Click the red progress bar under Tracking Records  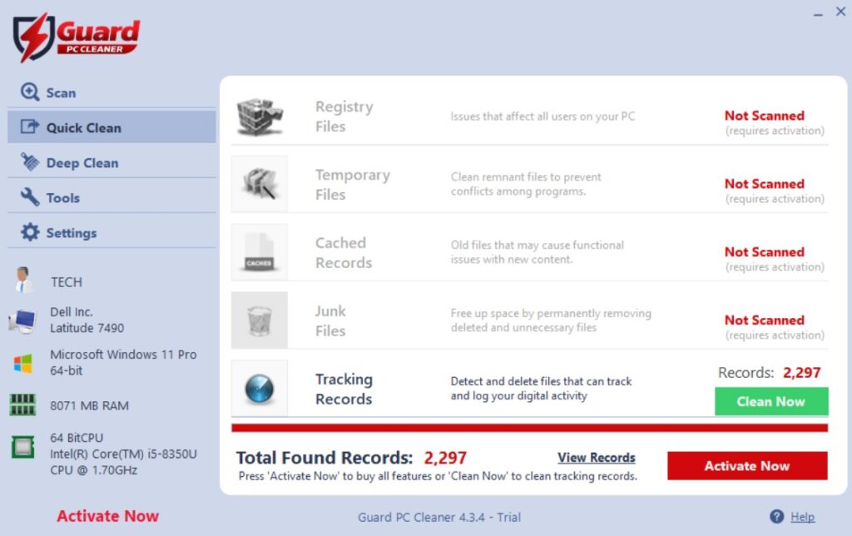[529, 428]
